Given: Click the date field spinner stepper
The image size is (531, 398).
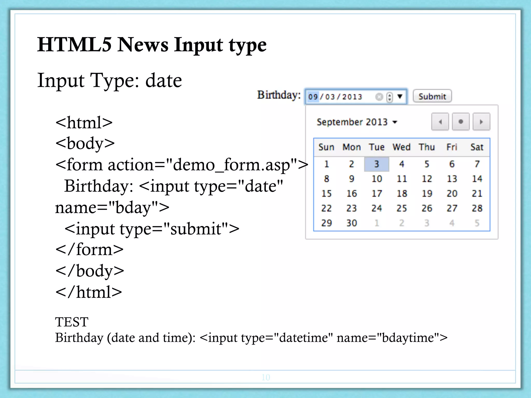Looking at the screenshot, I should click(x=390, y=97).
